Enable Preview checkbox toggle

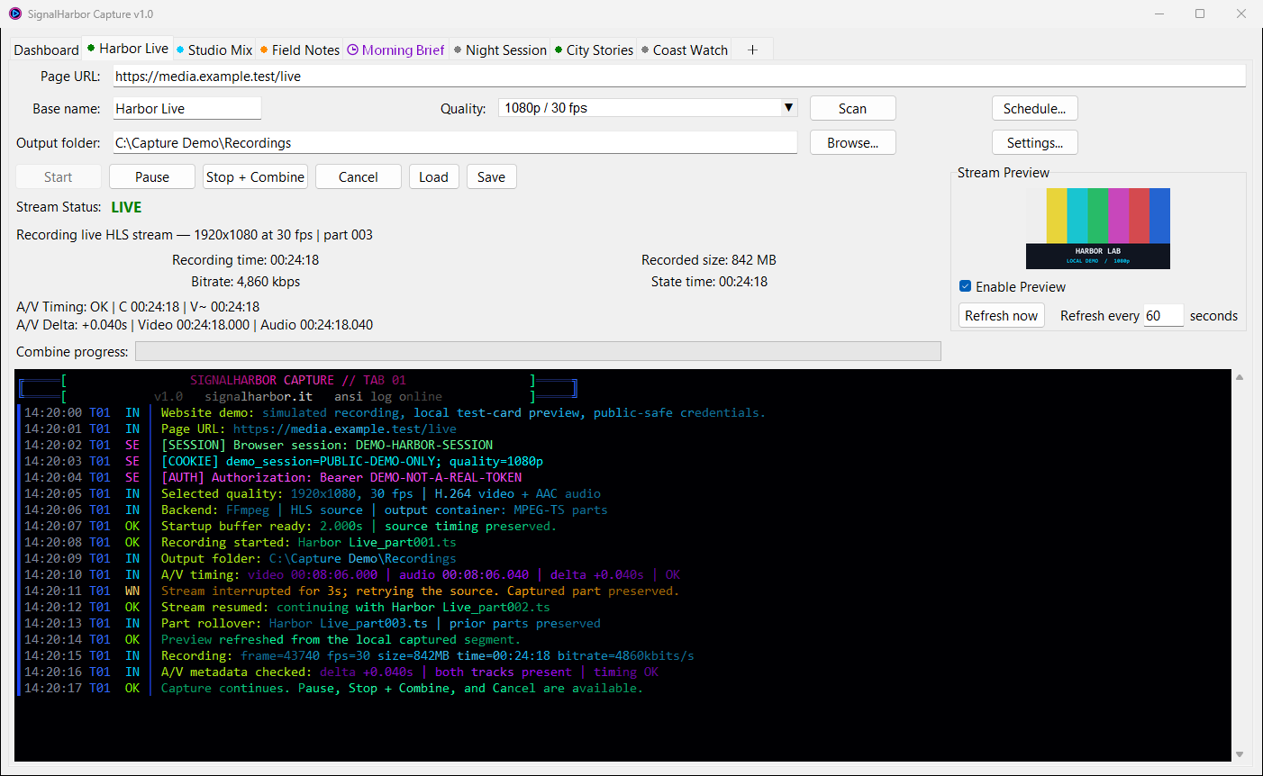(965, 286)
